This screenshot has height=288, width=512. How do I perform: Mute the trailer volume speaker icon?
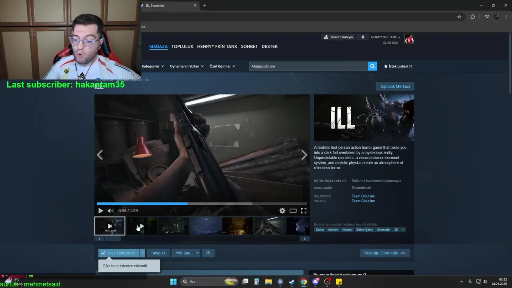(x=111, y=211)
